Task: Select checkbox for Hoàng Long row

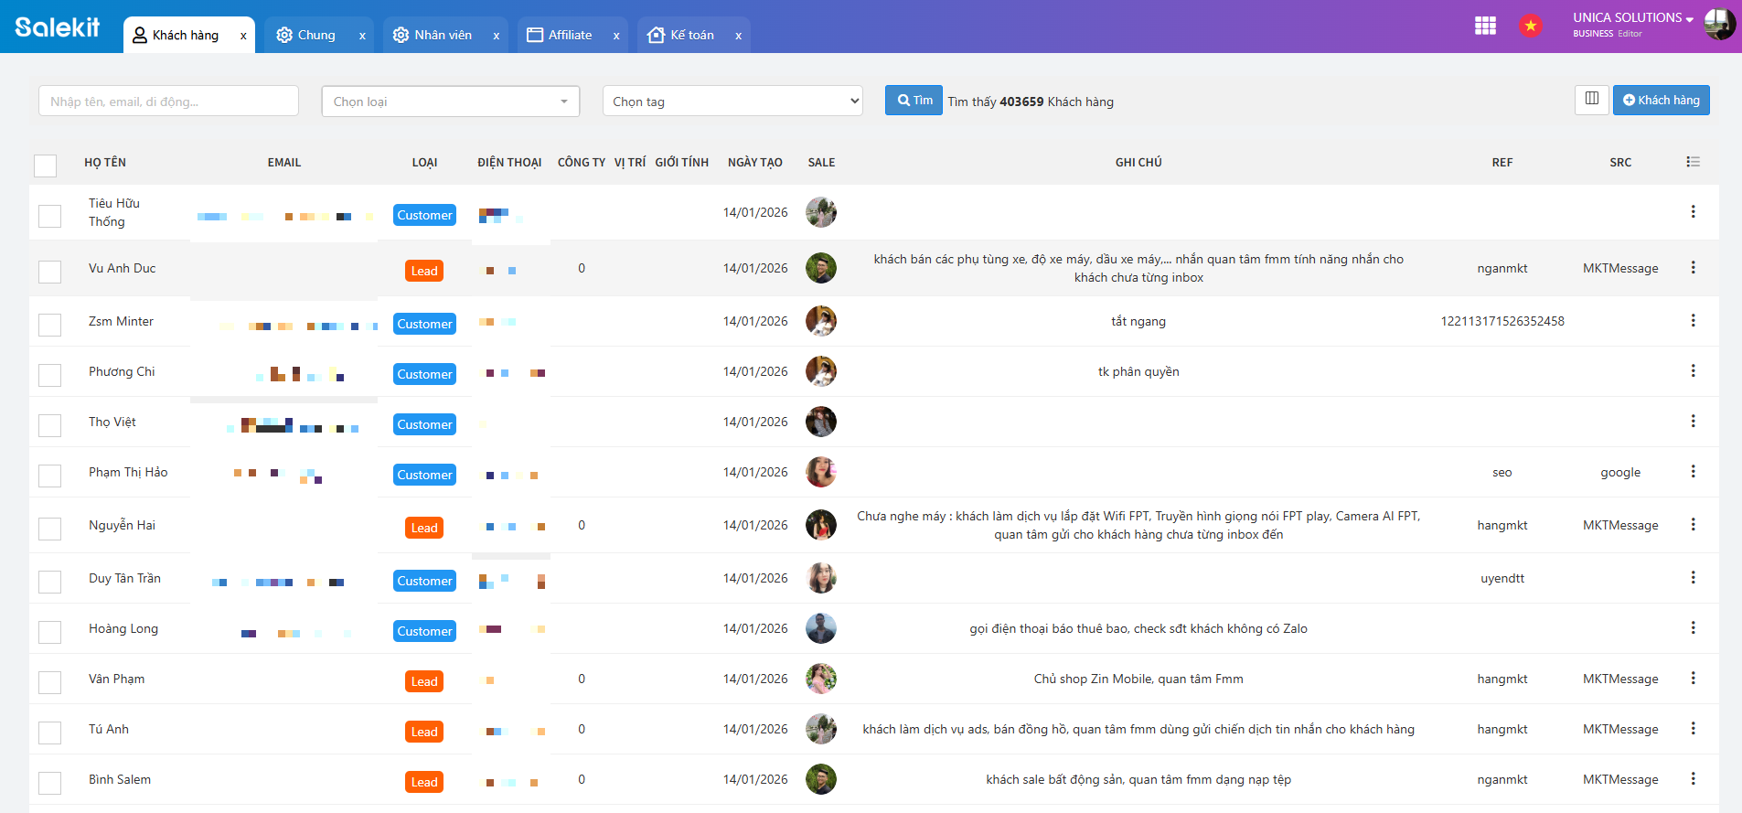Action: (x=50, y=632)
